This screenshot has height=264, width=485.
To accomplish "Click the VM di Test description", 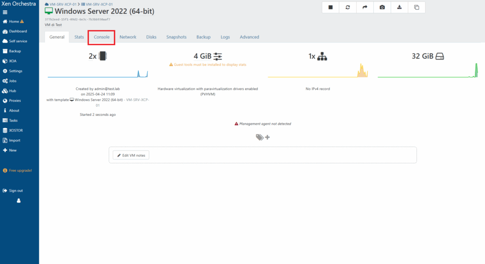I will point(53,25).
